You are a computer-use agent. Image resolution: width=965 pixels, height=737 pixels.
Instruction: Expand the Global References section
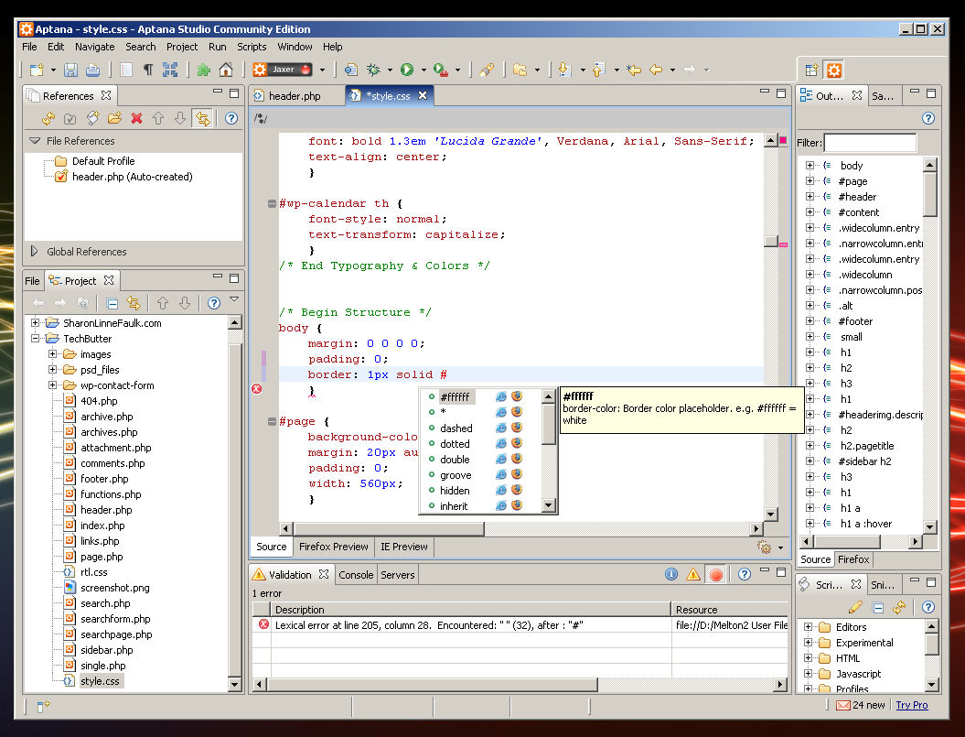(35, 252)
